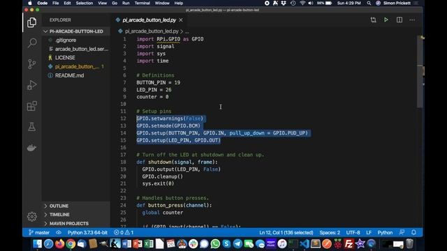Open the Run menu

coord(126,3)
